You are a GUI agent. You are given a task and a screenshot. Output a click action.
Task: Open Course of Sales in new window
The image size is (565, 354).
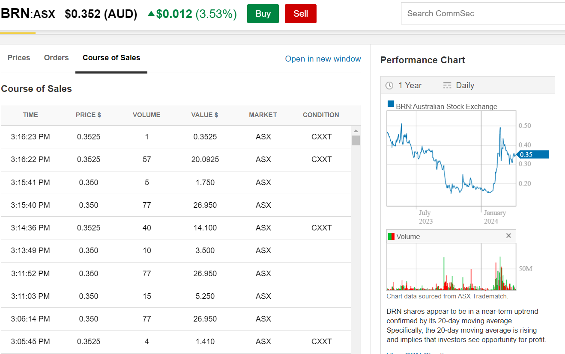coord(323,59)
